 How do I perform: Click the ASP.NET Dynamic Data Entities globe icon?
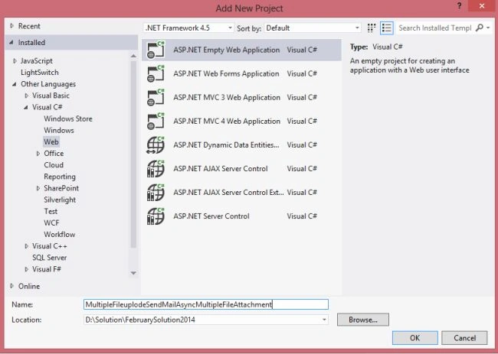coord(156,145)
